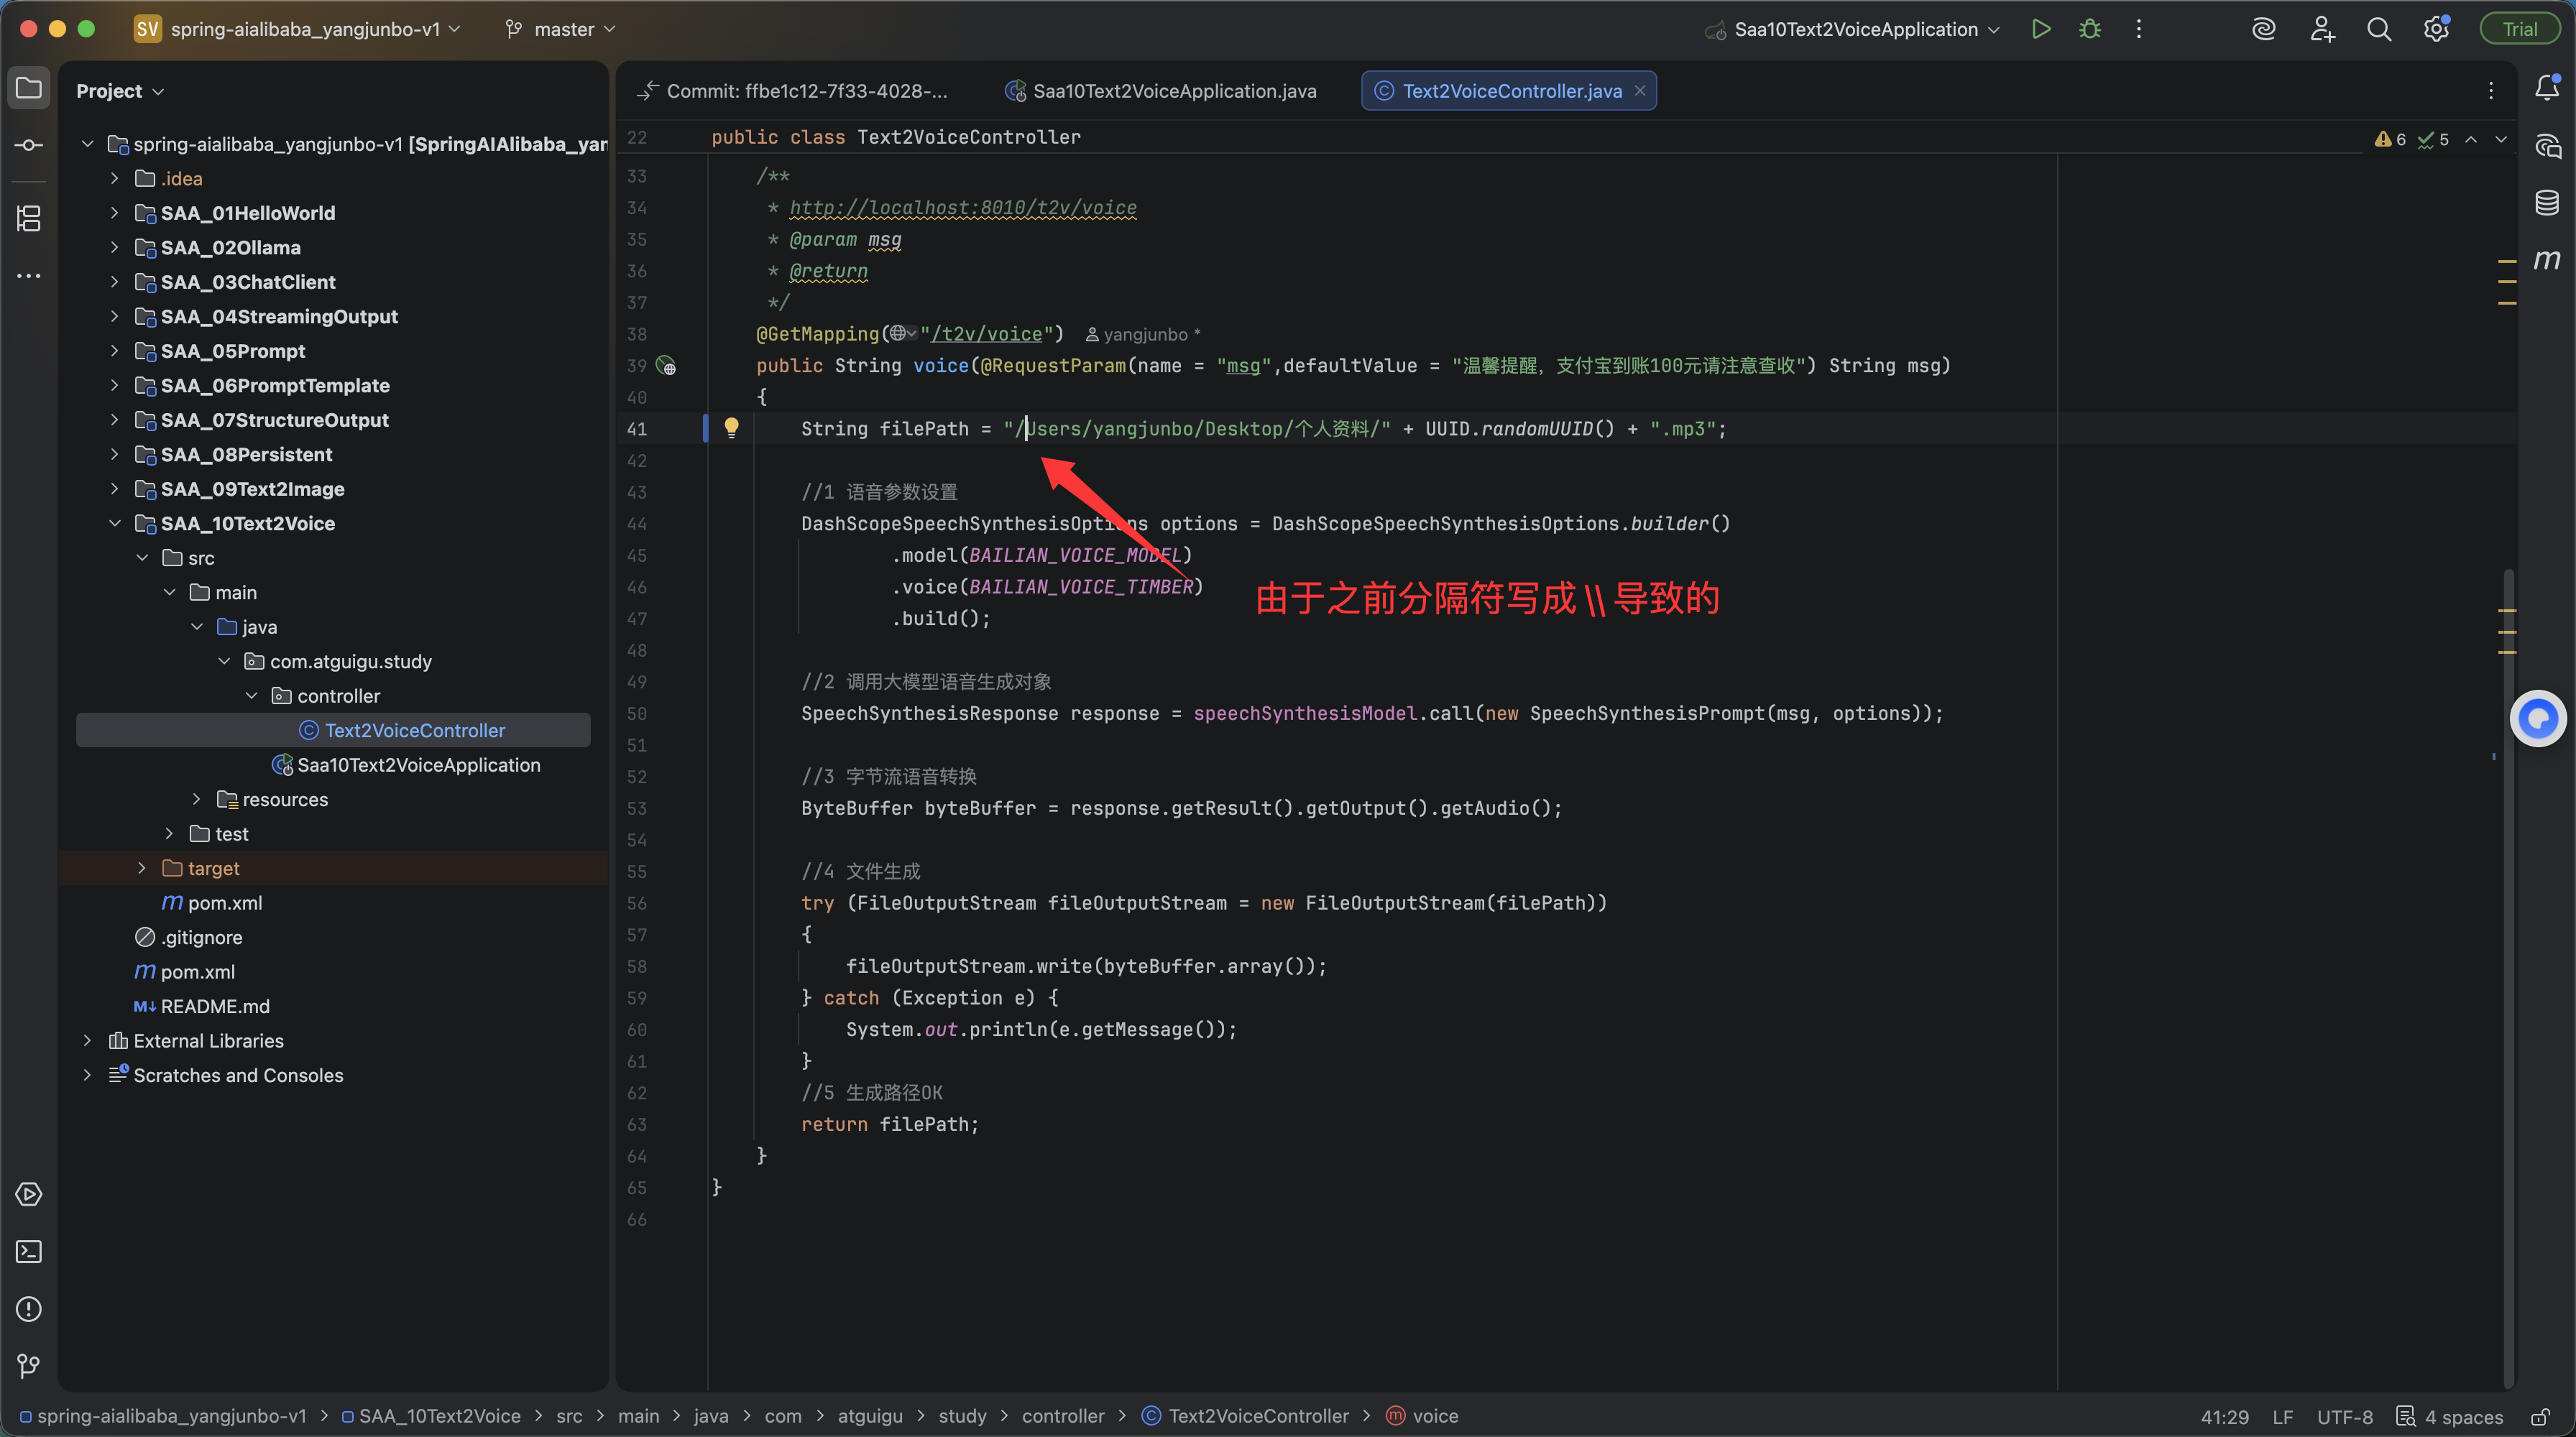The height and width of the screenshot is (1437, 2576).
Task: Expand the SAA_09Text2Image module
Action: pos(114,489)
